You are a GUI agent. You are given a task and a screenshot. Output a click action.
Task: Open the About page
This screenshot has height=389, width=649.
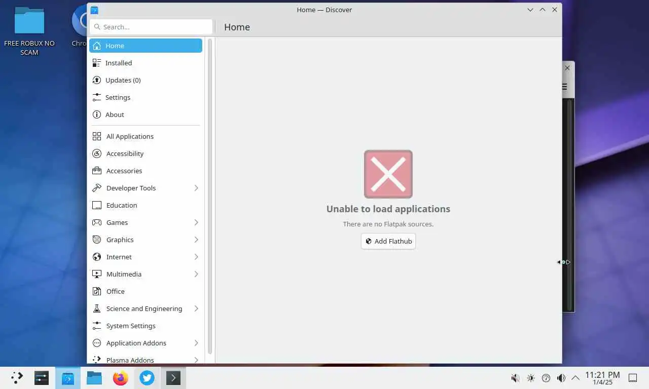coord(146,114)
